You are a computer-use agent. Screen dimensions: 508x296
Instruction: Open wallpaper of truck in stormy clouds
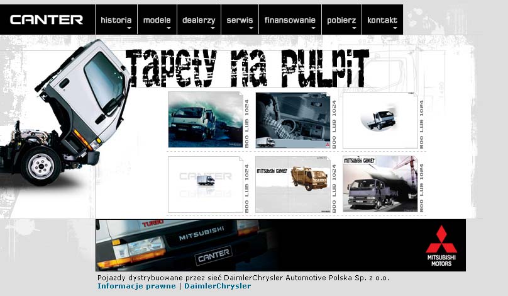pyautogui.click(x=206, y=120)
